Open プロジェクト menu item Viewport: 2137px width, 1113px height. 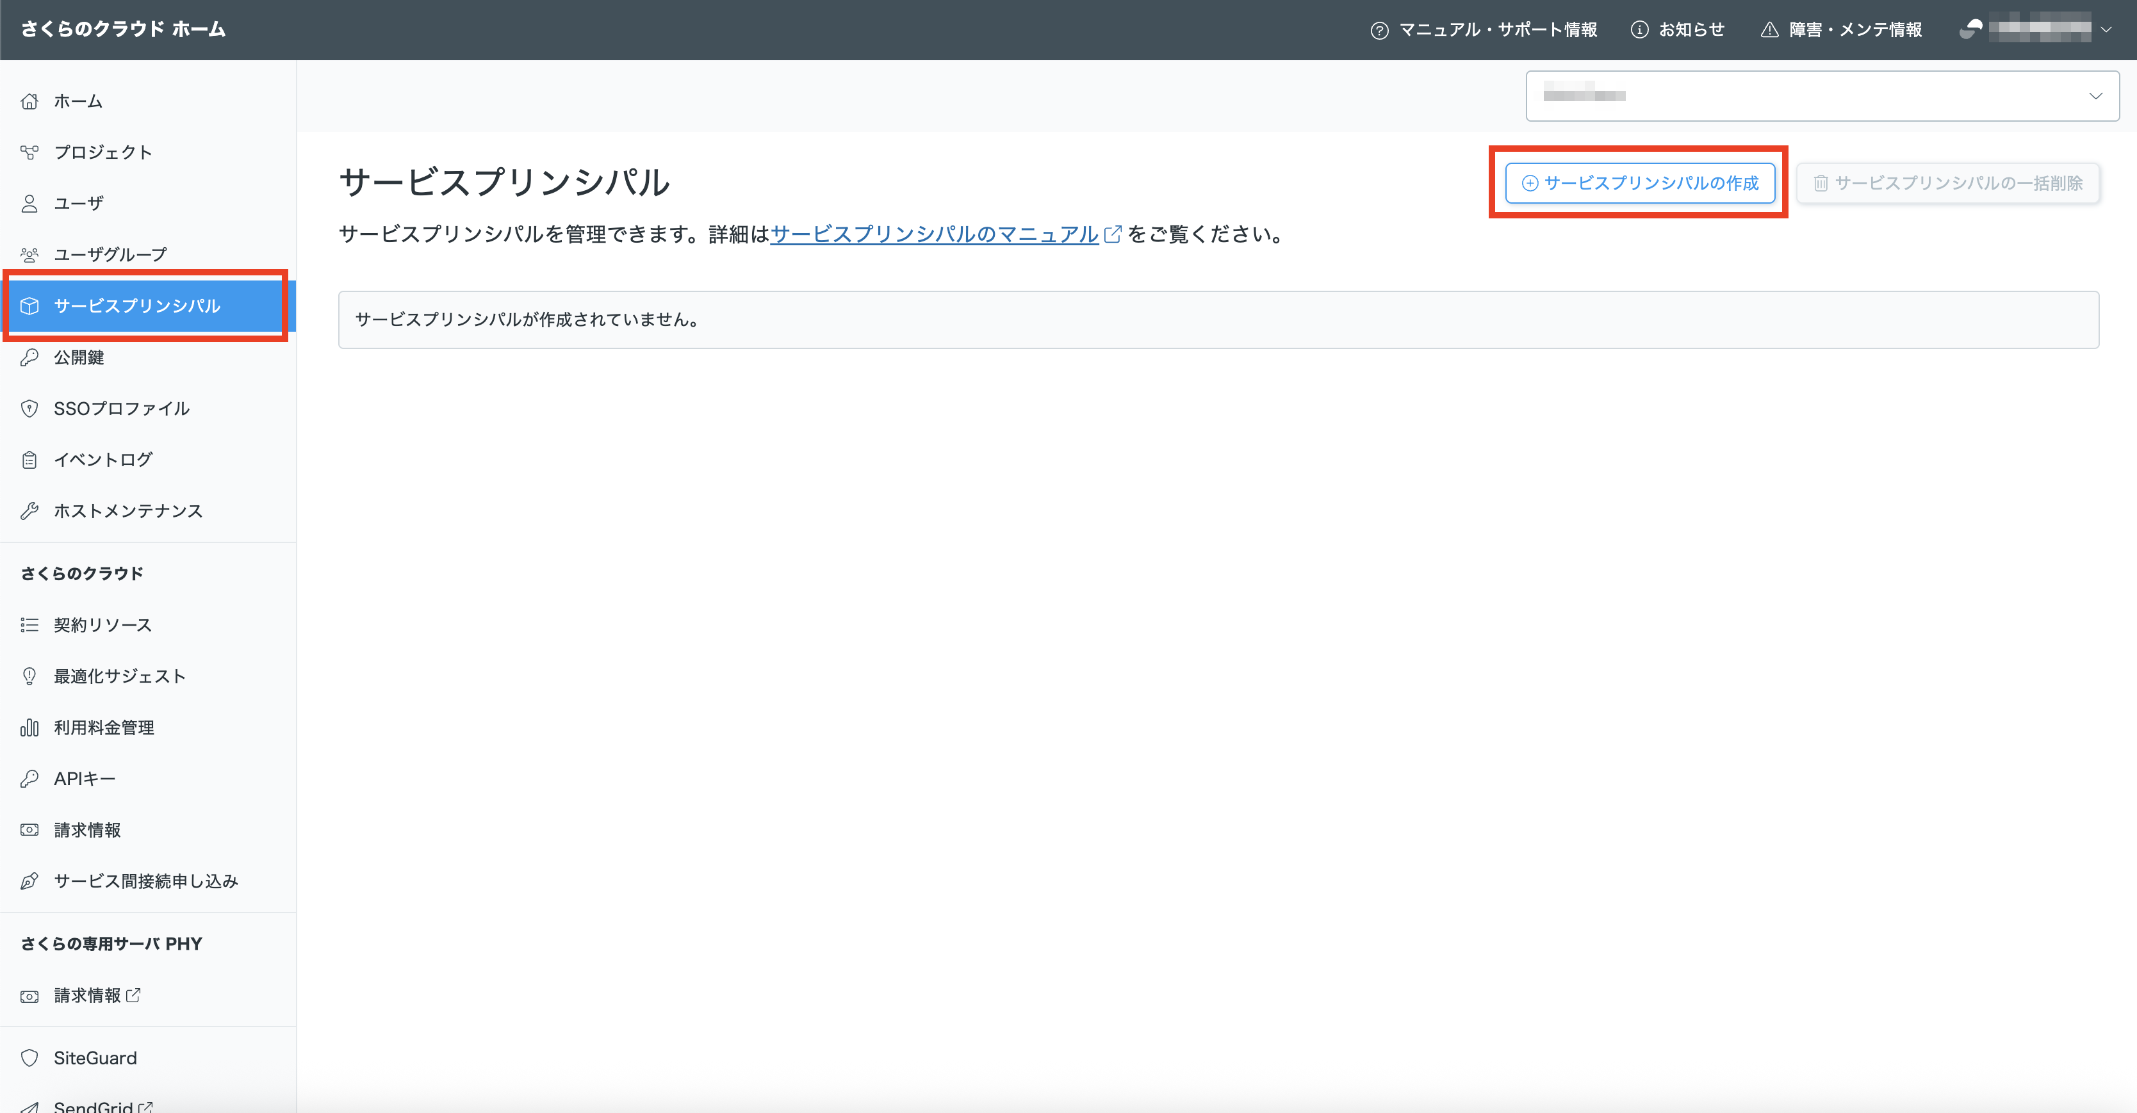click(x=148, y=152)
